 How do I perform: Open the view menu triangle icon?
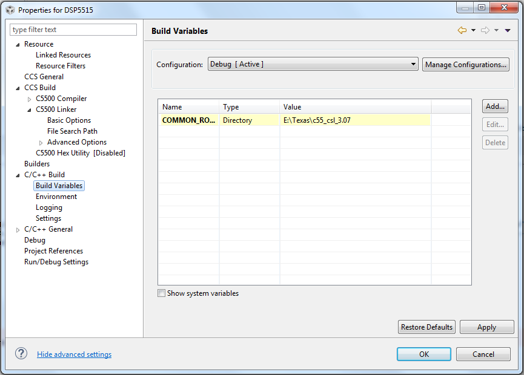(508, 30)
